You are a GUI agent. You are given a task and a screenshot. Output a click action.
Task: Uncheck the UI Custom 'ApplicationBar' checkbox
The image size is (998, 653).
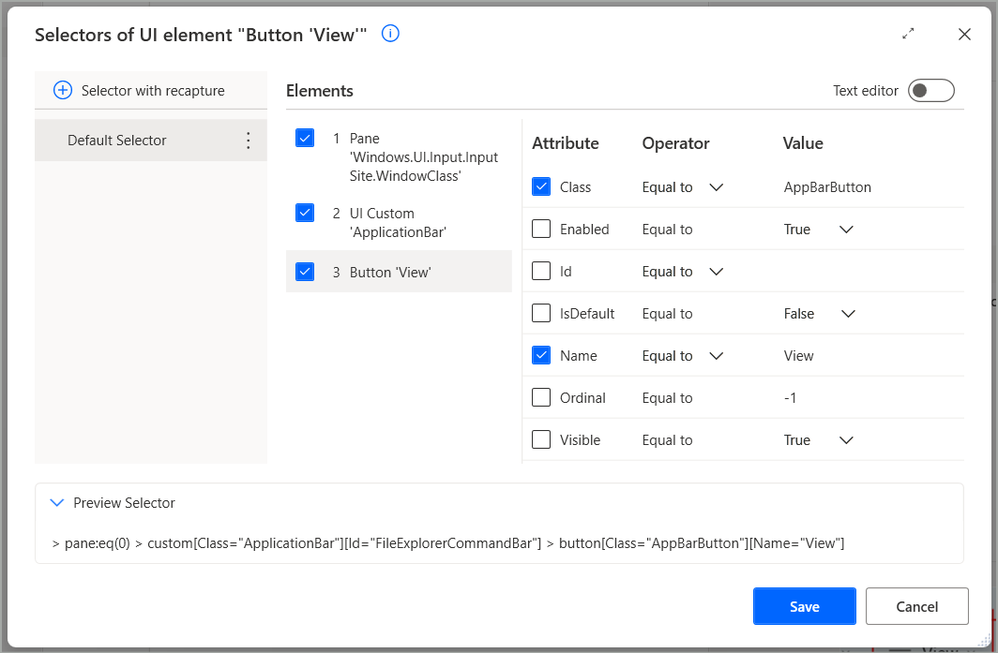click(305, 213)
